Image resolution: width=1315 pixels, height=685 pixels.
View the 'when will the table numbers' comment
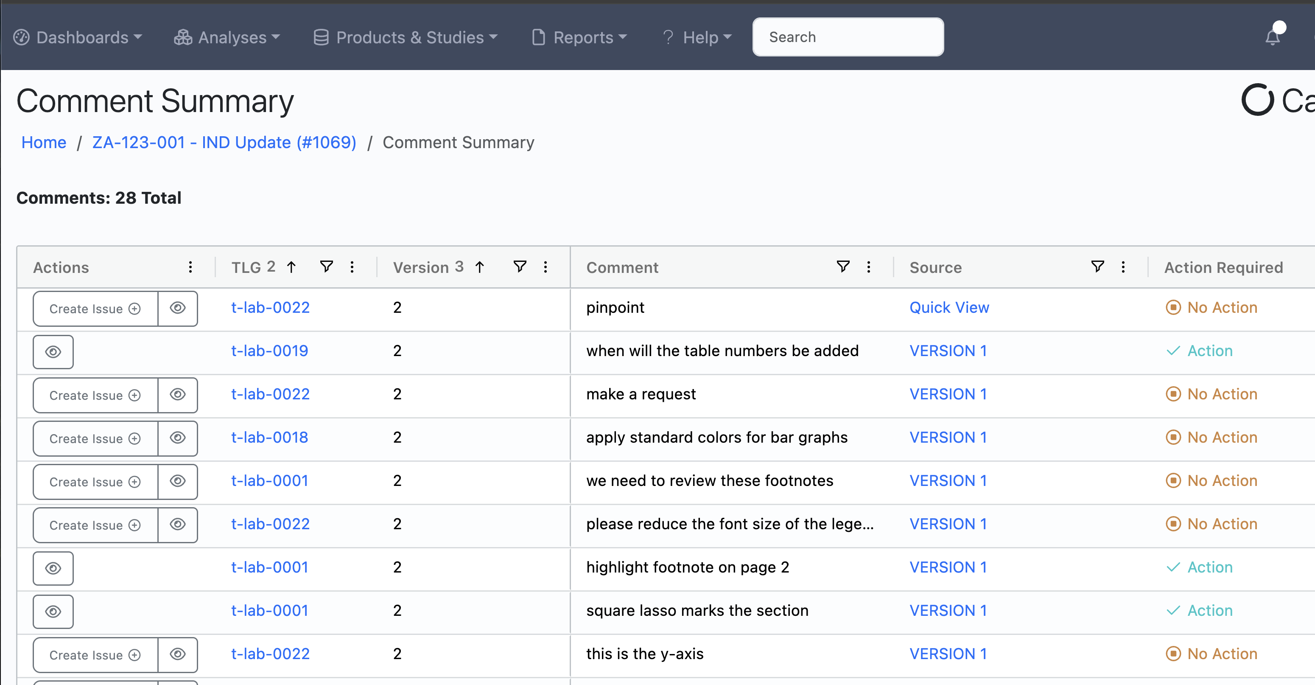pos(53,352)
